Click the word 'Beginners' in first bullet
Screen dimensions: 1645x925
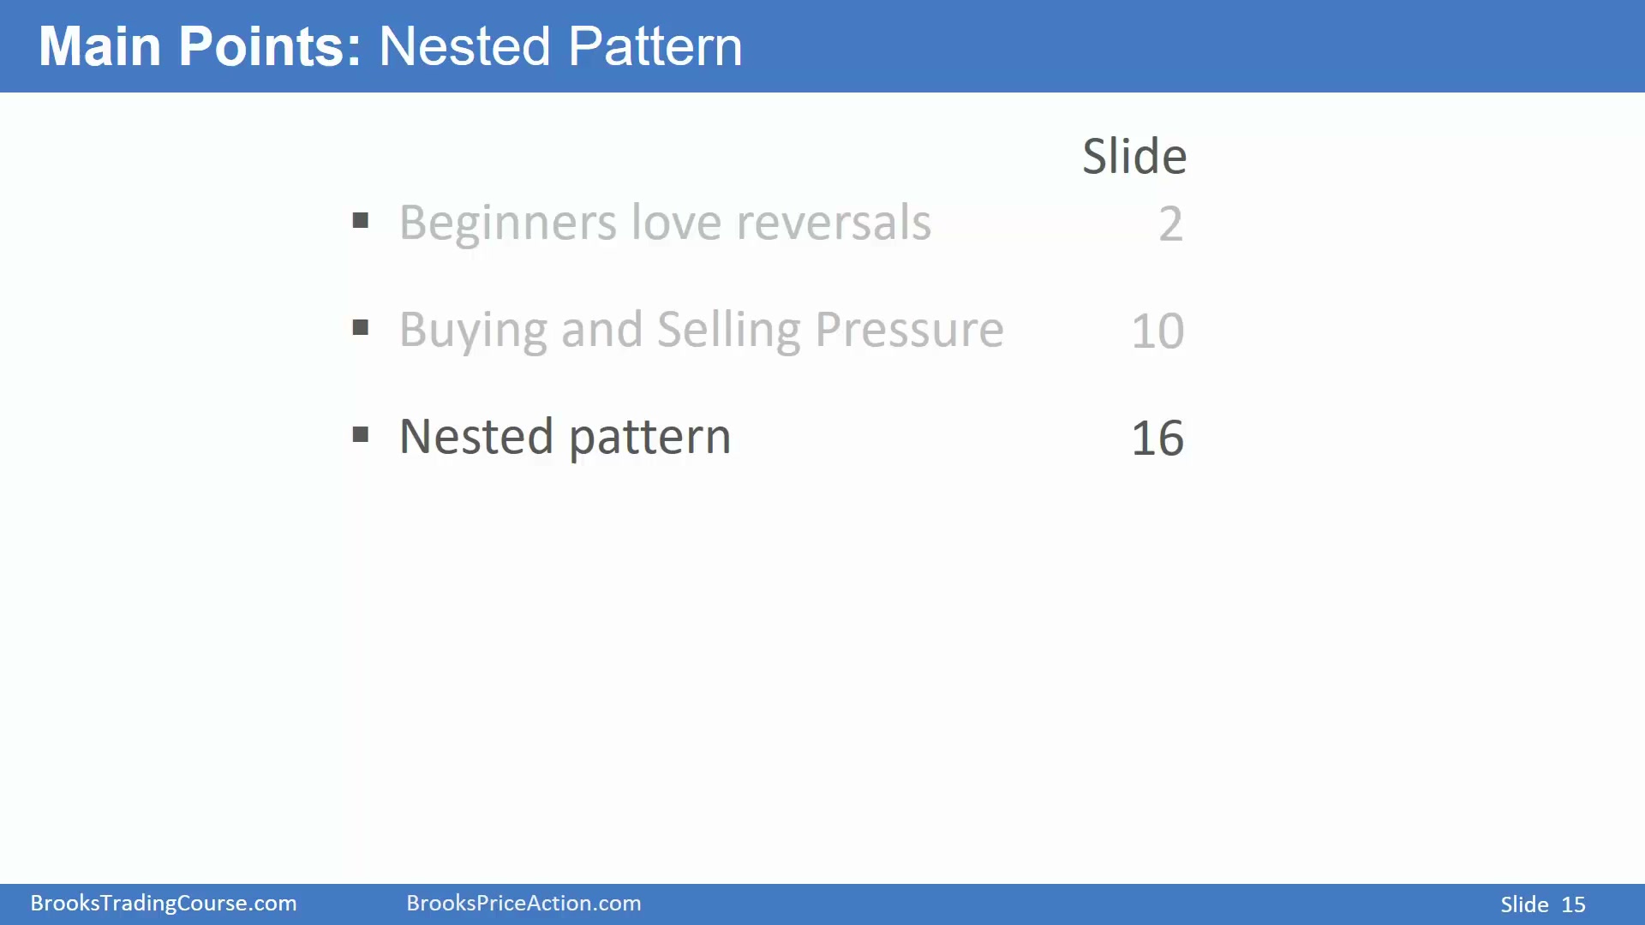[508, 224]
